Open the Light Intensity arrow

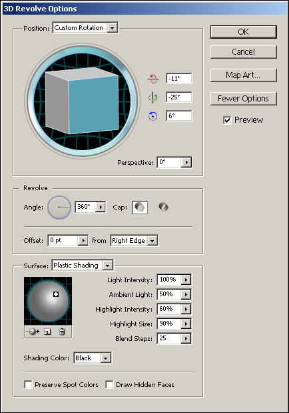(186, 280)
